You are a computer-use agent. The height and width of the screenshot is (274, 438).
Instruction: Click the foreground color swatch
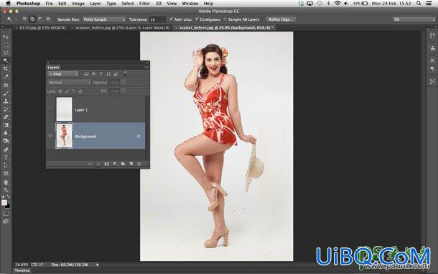pos(4,203)
